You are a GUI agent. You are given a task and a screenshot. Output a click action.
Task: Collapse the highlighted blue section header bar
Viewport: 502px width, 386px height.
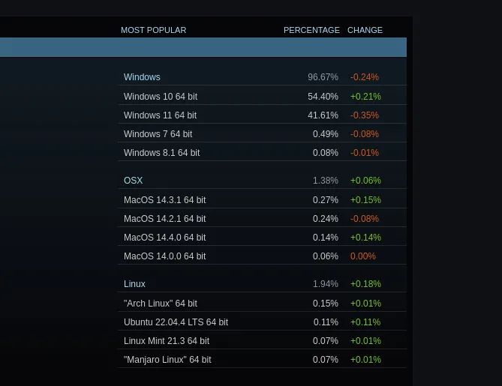pyautogui.click(x=203, y=47)
